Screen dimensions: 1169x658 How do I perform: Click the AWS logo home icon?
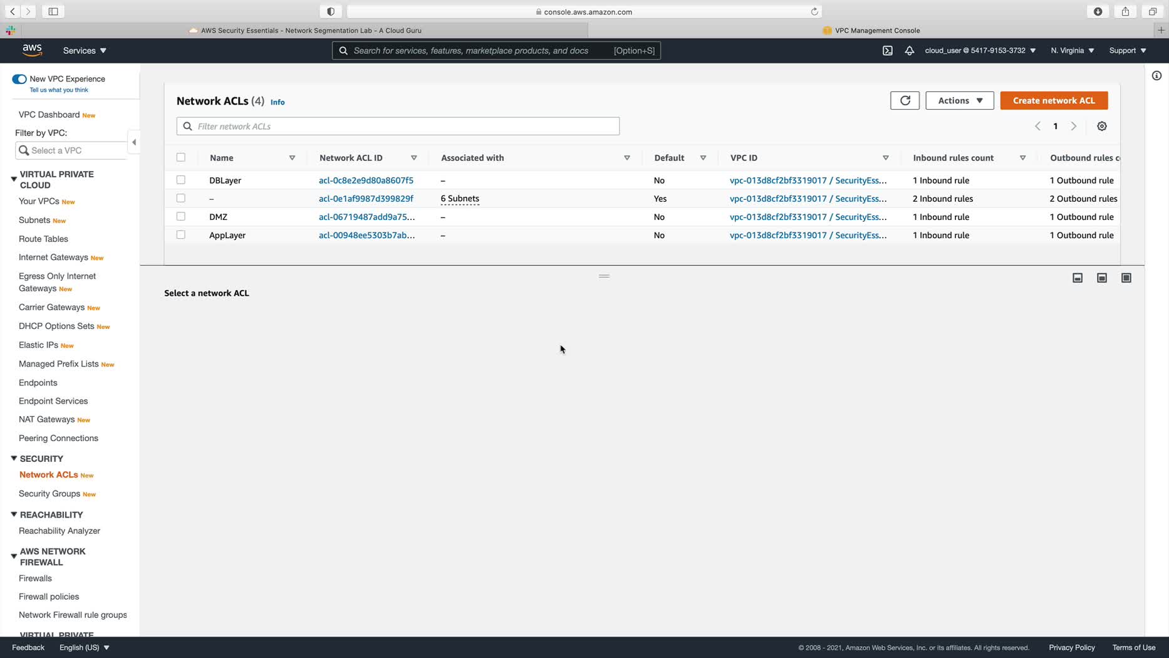click(32, 50)
